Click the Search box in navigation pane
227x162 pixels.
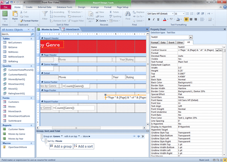[16, 34]
